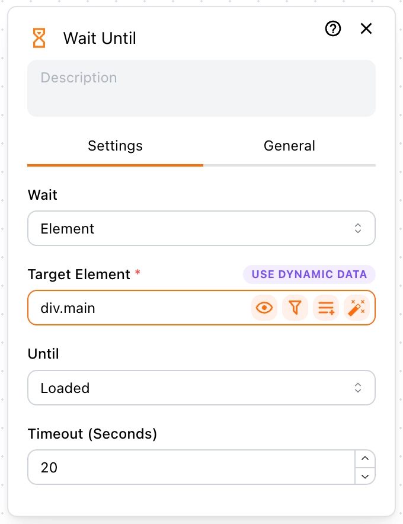Open the Wait type dropdown
The image size is (403, 524).
(x=201, y=229)
